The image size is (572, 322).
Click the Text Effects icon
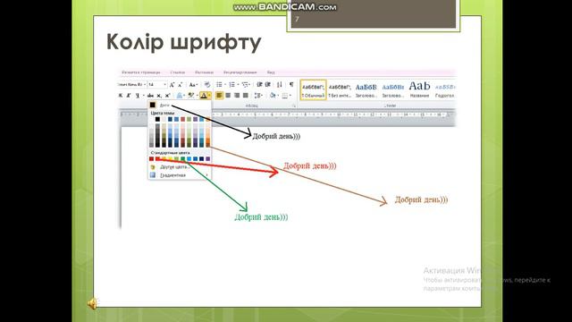(x=179, y=96)
